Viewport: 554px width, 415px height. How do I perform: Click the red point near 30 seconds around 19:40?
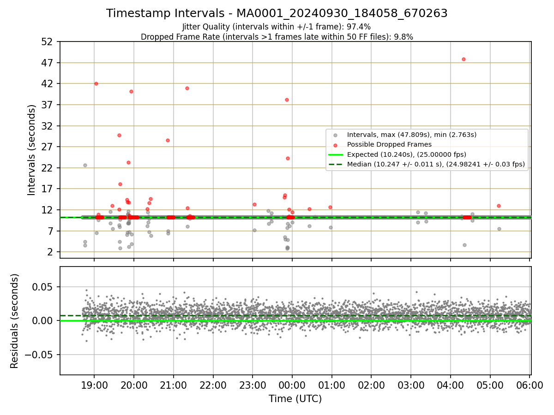(x=119, y=135)
